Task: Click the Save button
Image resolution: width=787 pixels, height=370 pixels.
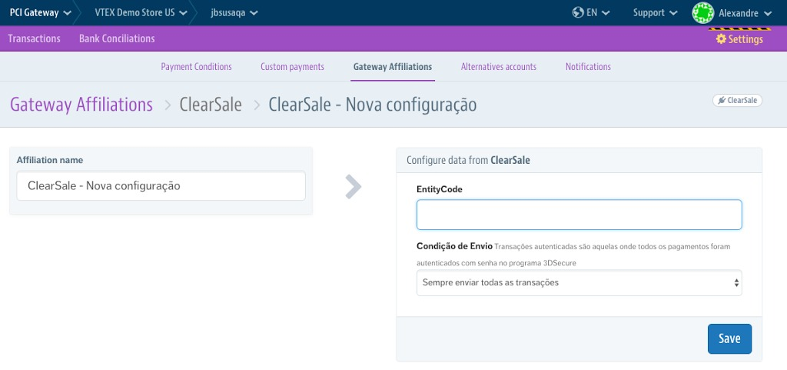Action: click(730, 339)
